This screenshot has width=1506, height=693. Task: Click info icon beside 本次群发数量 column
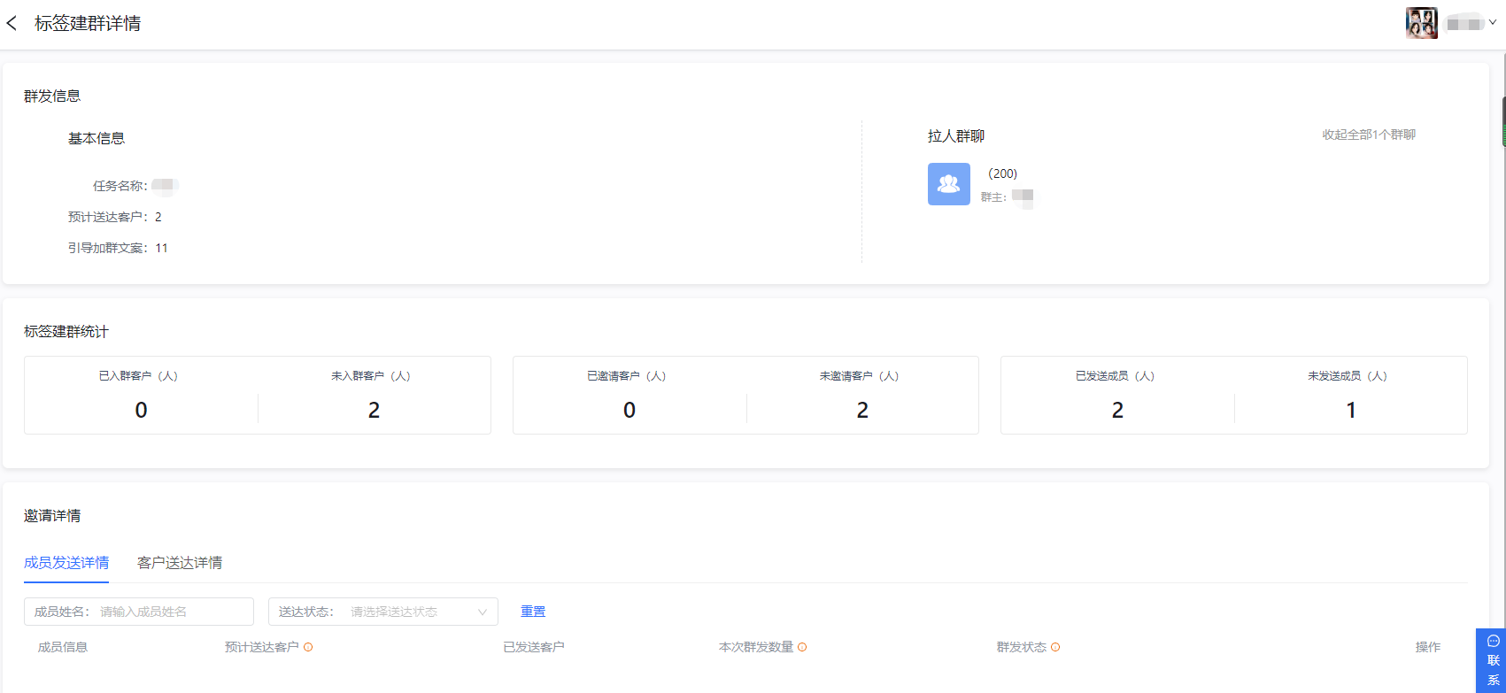[x=802, y=647]
